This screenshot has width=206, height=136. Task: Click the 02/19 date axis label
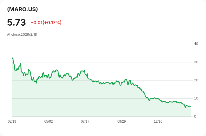12,122
